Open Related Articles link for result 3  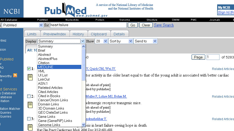pyautogui.click(x=223, y=119)
